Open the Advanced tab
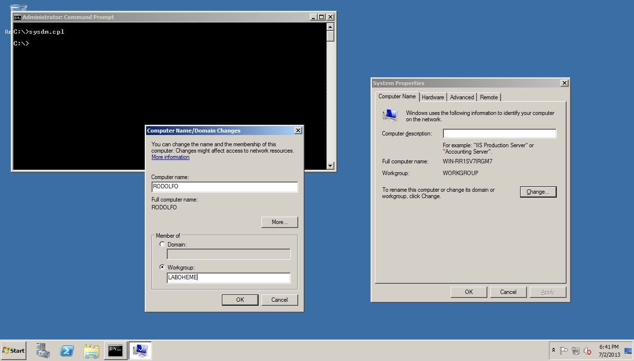 click(462, 97)
